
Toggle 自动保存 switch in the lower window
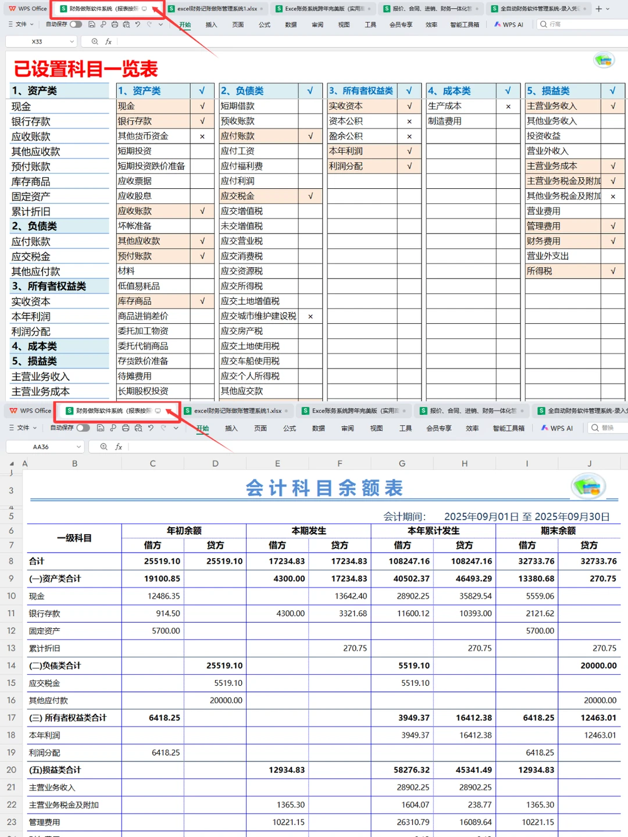point(83,428)
